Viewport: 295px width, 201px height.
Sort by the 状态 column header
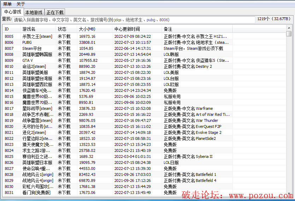(x=66, y=29)
